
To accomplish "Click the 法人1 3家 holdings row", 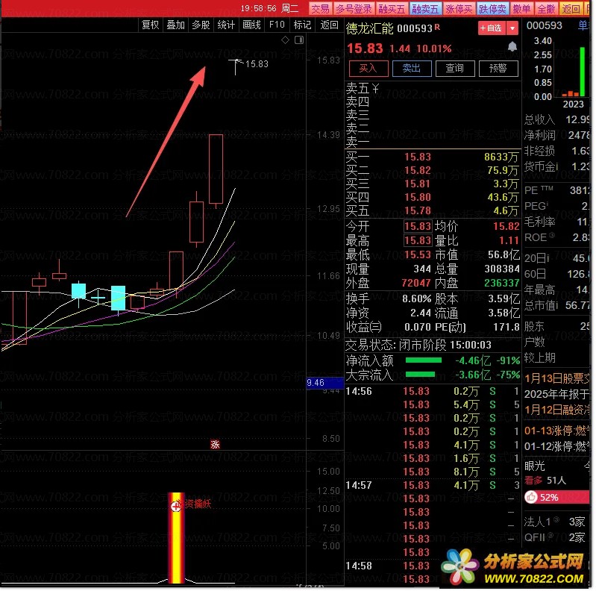I will [554, 522].
